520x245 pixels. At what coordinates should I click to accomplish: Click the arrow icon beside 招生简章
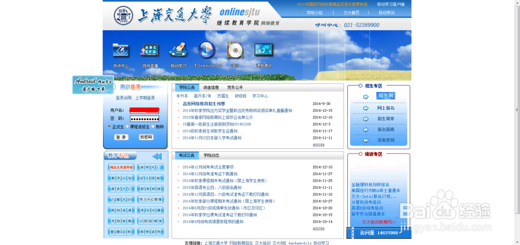[x=366, y=119]
